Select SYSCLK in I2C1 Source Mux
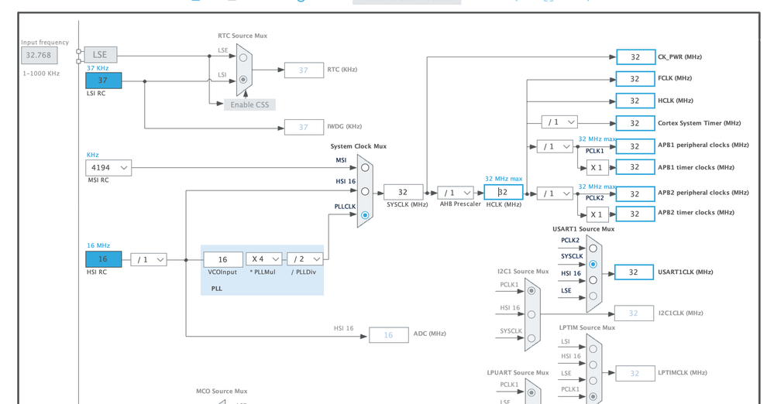Screen dimensions: 774x404 [x=531, y=338]
